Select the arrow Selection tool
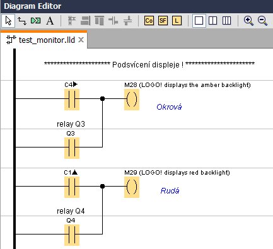273x249 pixels. point(8,21)
